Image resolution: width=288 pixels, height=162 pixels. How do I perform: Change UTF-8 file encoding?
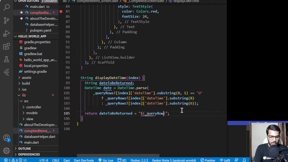[x=44, y=160]
